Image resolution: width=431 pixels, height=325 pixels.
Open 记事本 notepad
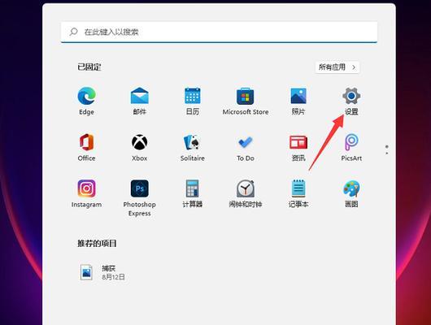tap(298, 193)
